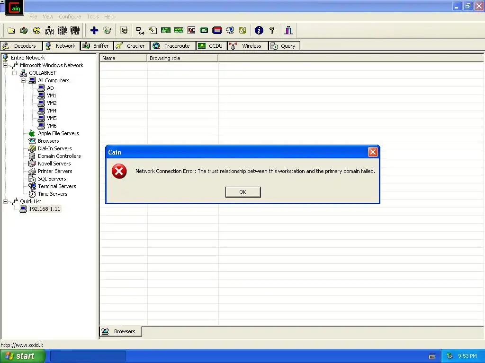Click the Browsers bottom tab
The height and width of the screenshot is (363, 485).
click(x=120, y=331)
